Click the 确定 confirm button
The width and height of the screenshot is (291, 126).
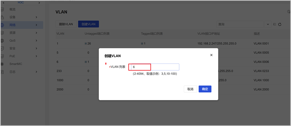click(x=205, y=89)
